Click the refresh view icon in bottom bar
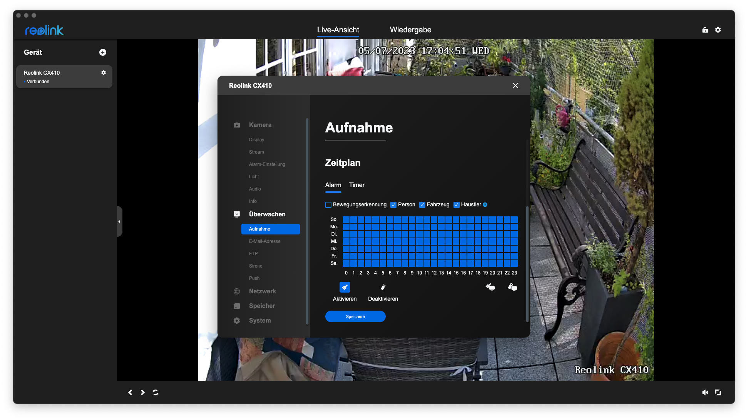Screen dimensions: 748x420 [x=156, y=392]
